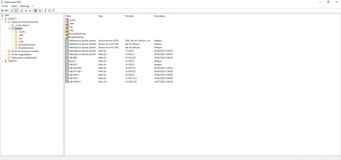Click the Refresh toolbar icon
The height and width of the screenshot is (160, 341).
point(26,10)
